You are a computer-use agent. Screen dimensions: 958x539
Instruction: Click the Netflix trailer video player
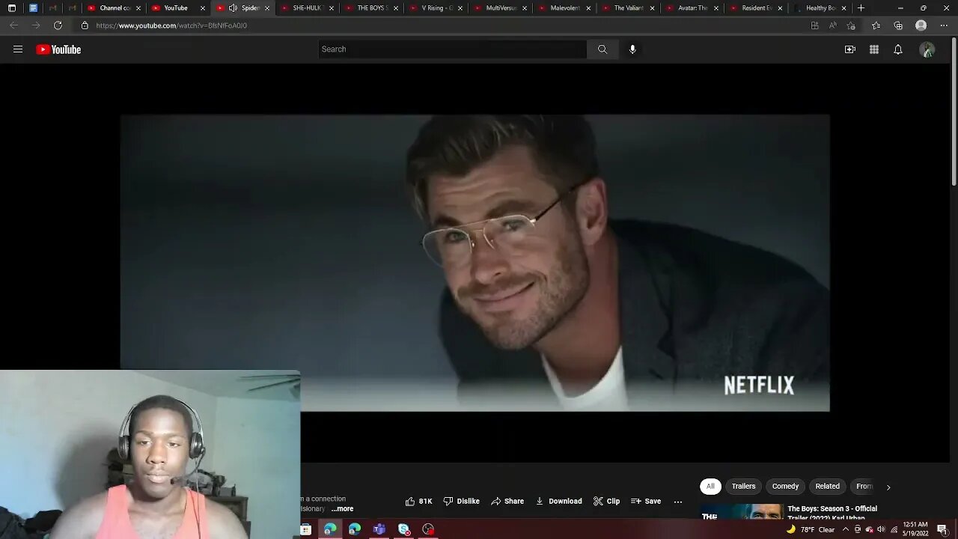pyautogui.click(x=475, y=263)
